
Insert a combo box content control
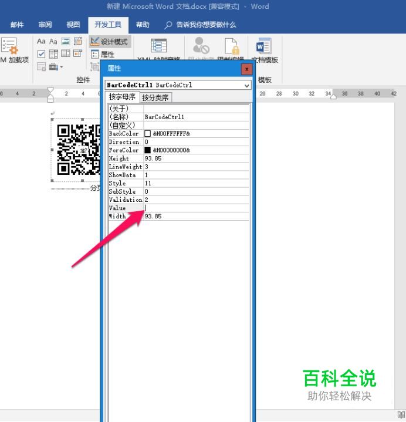click(x=53, y=54)
